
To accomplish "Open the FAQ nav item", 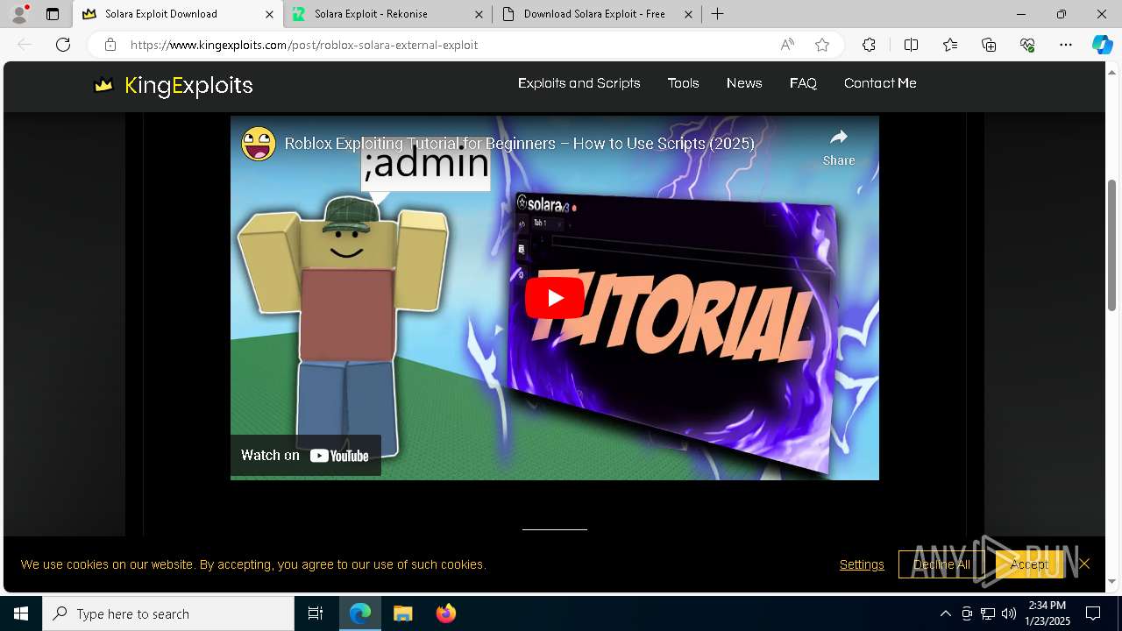I will point(803,83).
